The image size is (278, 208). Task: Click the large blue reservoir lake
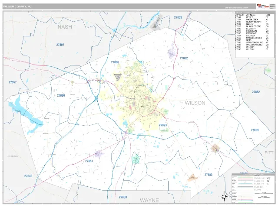[26, 113]
